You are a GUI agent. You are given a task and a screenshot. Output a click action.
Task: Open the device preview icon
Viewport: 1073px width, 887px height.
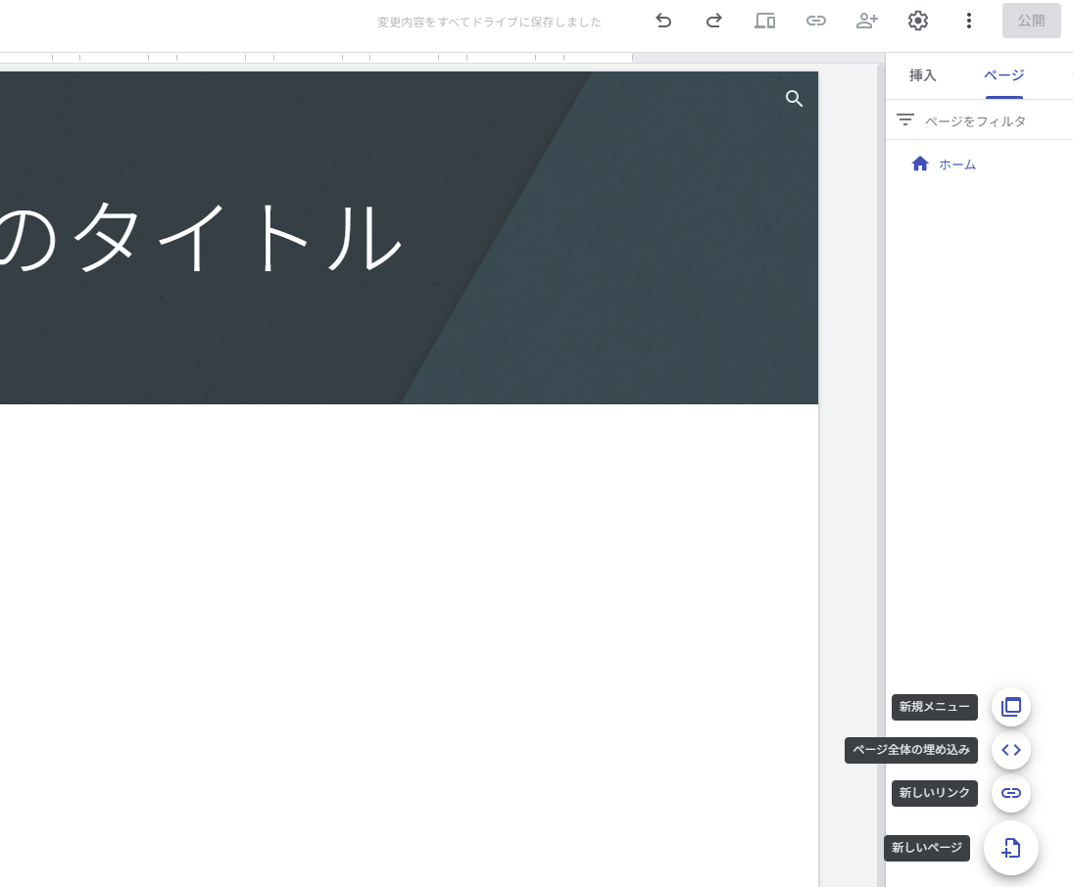coord(764,21)
